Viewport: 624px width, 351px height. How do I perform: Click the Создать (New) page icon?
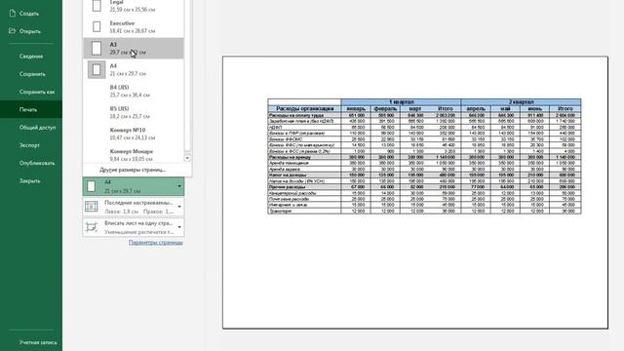pyautogui.click(x=13, y=13)
